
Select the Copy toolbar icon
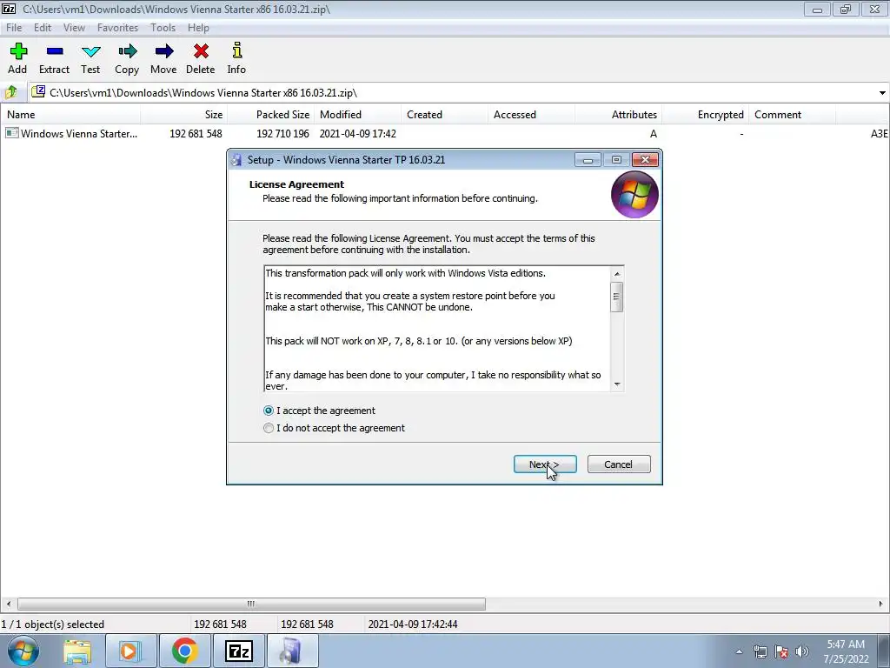[x=127, y=51]
